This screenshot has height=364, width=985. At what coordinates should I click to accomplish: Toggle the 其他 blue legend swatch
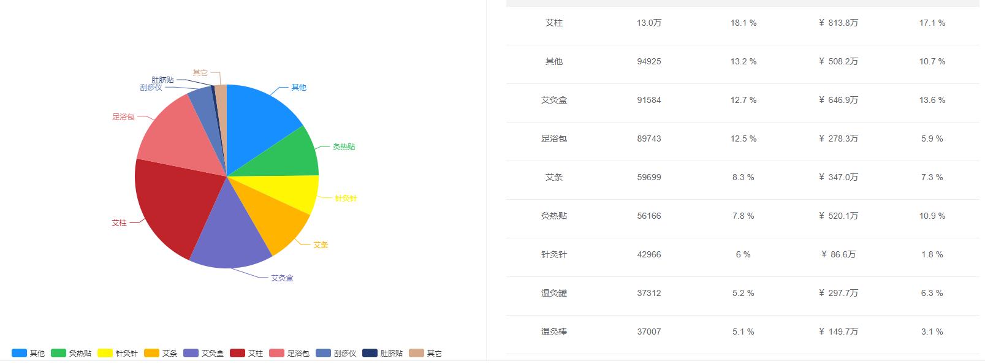(20, 353)
